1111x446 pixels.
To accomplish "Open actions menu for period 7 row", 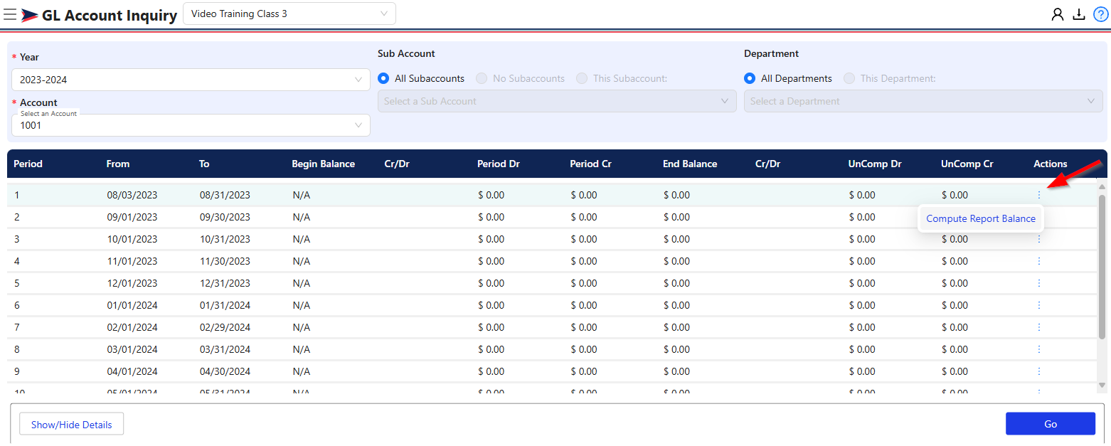I will point(1039,327).
